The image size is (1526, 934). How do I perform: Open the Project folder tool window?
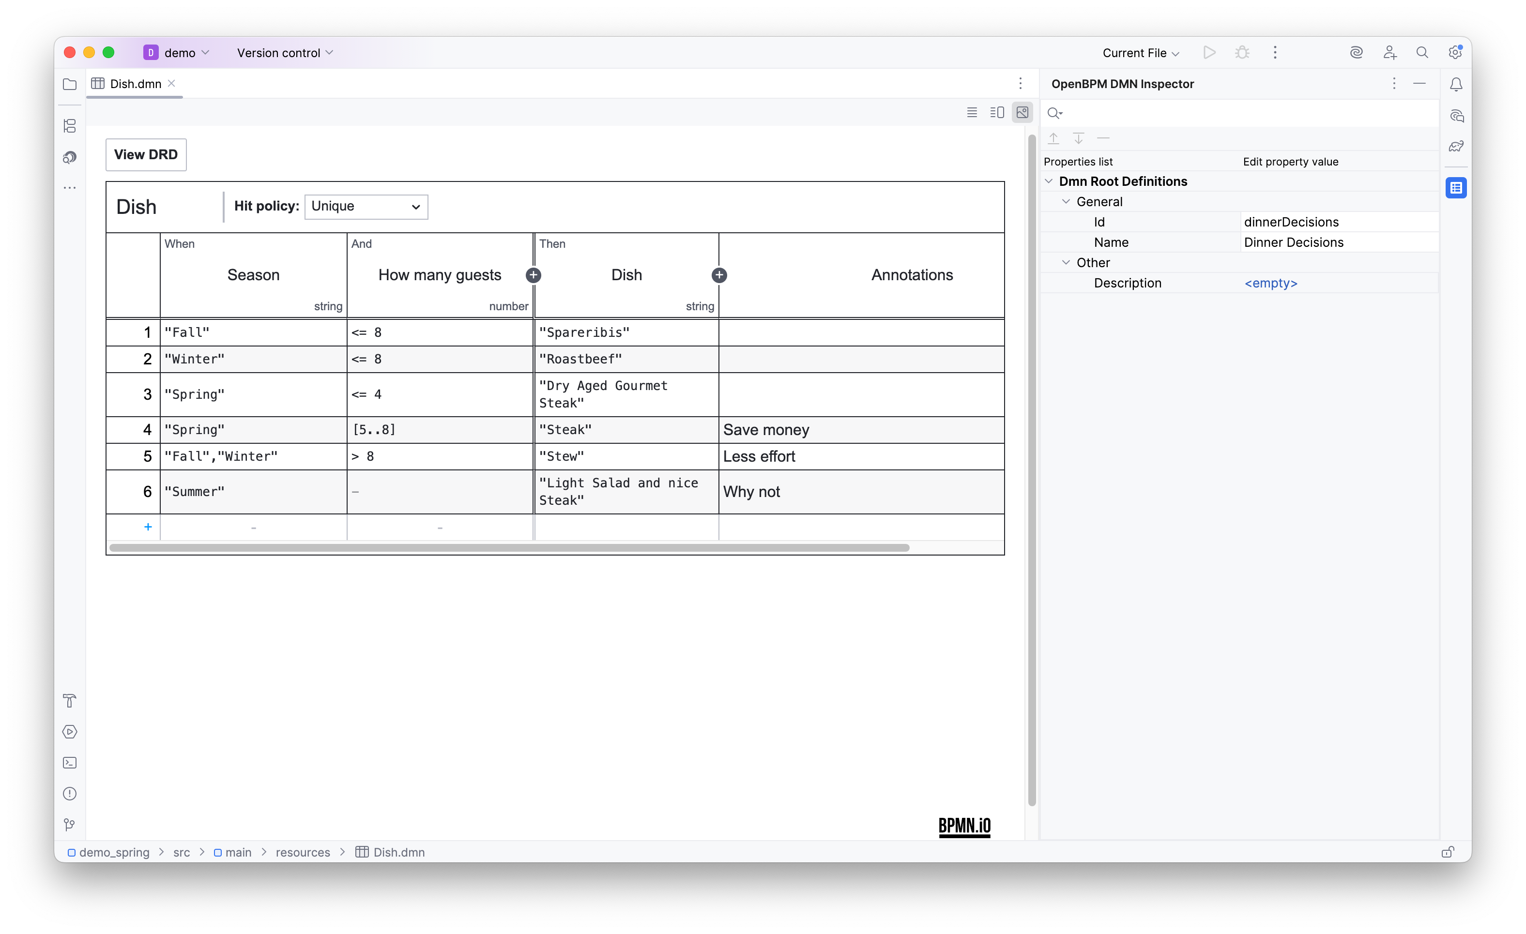pyautogui.click(x=70, y=84)
